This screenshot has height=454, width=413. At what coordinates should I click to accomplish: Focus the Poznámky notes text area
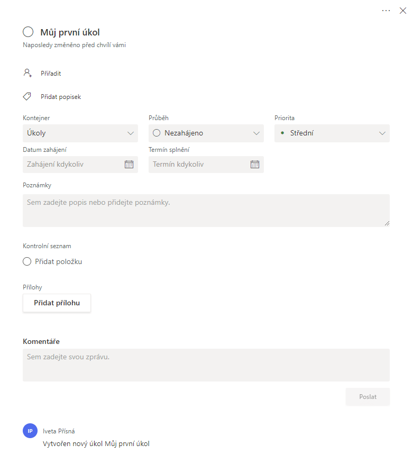[206, 211]
